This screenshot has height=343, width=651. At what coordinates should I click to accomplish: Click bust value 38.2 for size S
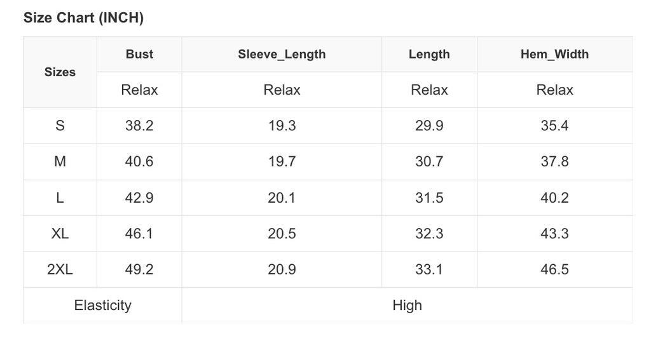pyautogui.click(x=139, y=126)
